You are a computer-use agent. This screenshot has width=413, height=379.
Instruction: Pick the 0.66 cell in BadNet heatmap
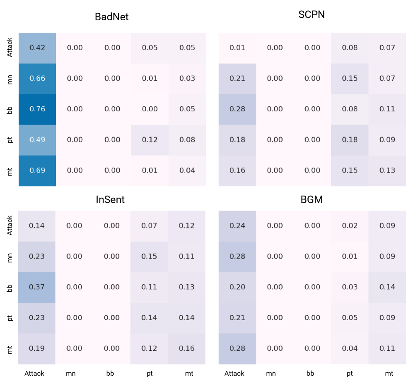pyautogui.click(x=37, y=79)
